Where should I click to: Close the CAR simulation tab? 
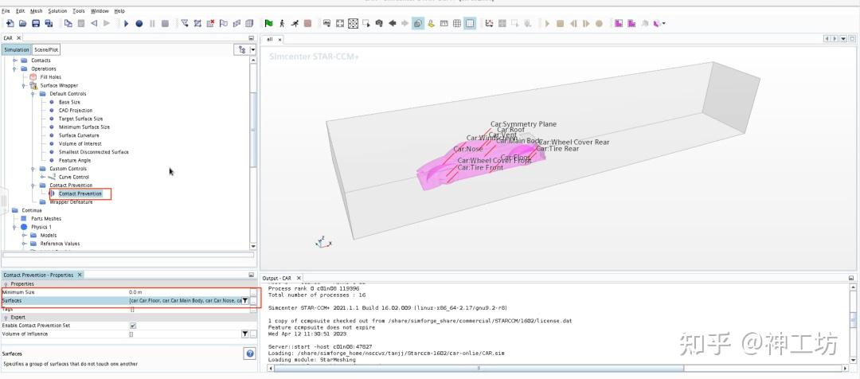click(x=18, y=38)
